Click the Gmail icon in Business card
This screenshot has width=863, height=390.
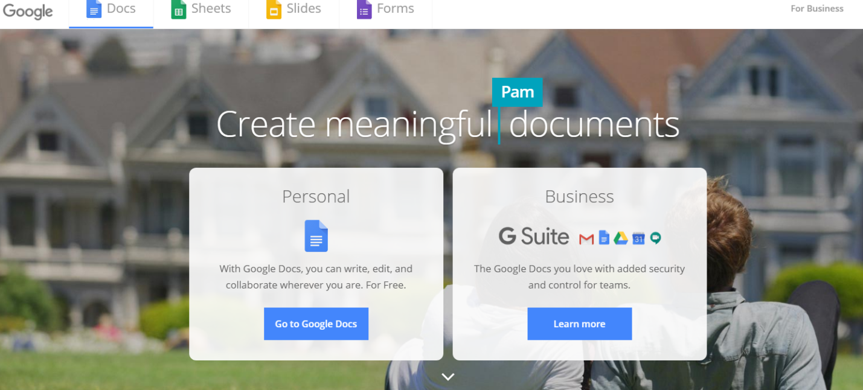point(586,239)
